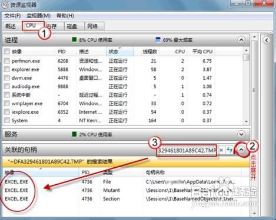The width and height of the screenshot is (276, 220).
Task: Sort processes by 平均 CPU column header
Action: click(x=201, y=52)
